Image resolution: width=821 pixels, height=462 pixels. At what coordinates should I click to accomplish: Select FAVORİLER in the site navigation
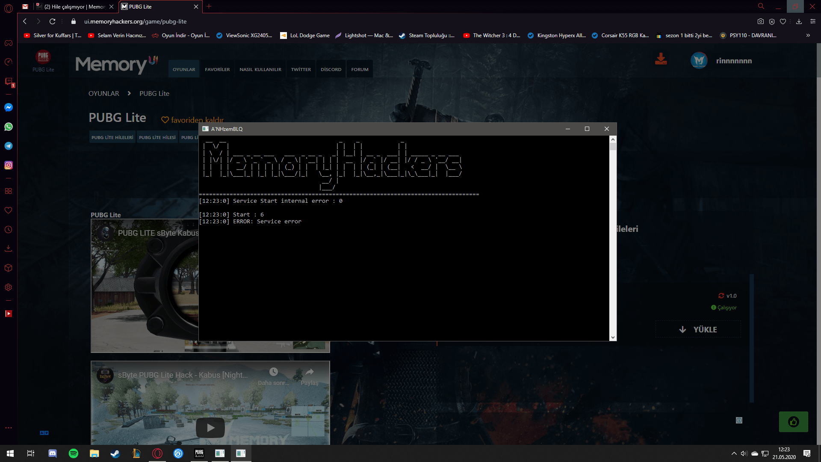[x=217, y=69]
